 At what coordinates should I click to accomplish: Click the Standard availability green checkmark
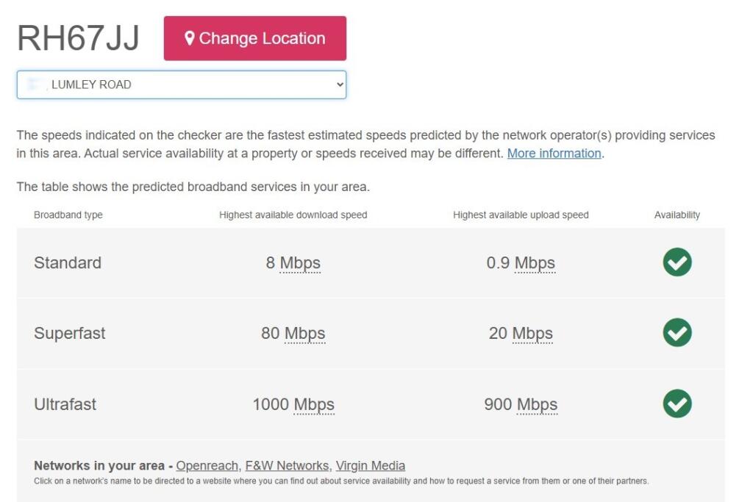pyautogui.click(x=677, y=262)
